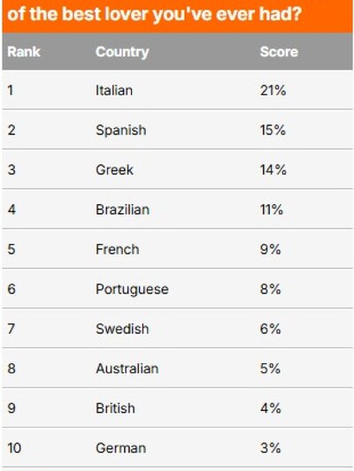
Task: Select the Brazilian table entry
Action: click(x=122, y=209)
